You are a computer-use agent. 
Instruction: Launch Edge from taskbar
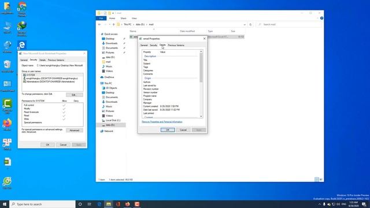pyautogui.click(x=99, y=204)
